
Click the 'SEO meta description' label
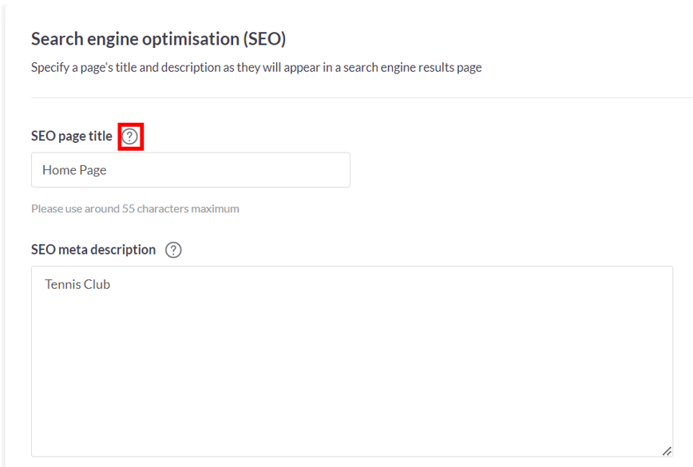tap(93, 250)
